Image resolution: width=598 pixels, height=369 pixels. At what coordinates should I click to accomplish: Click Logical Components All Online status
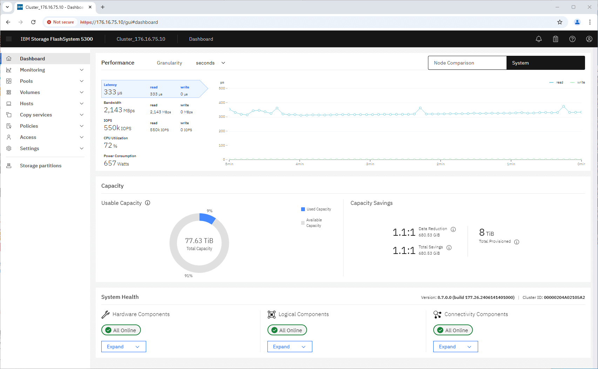click(287, 330)
